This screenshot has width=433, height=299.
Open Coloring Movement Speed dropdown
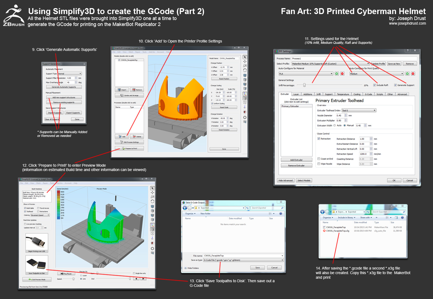pos(40,215)
